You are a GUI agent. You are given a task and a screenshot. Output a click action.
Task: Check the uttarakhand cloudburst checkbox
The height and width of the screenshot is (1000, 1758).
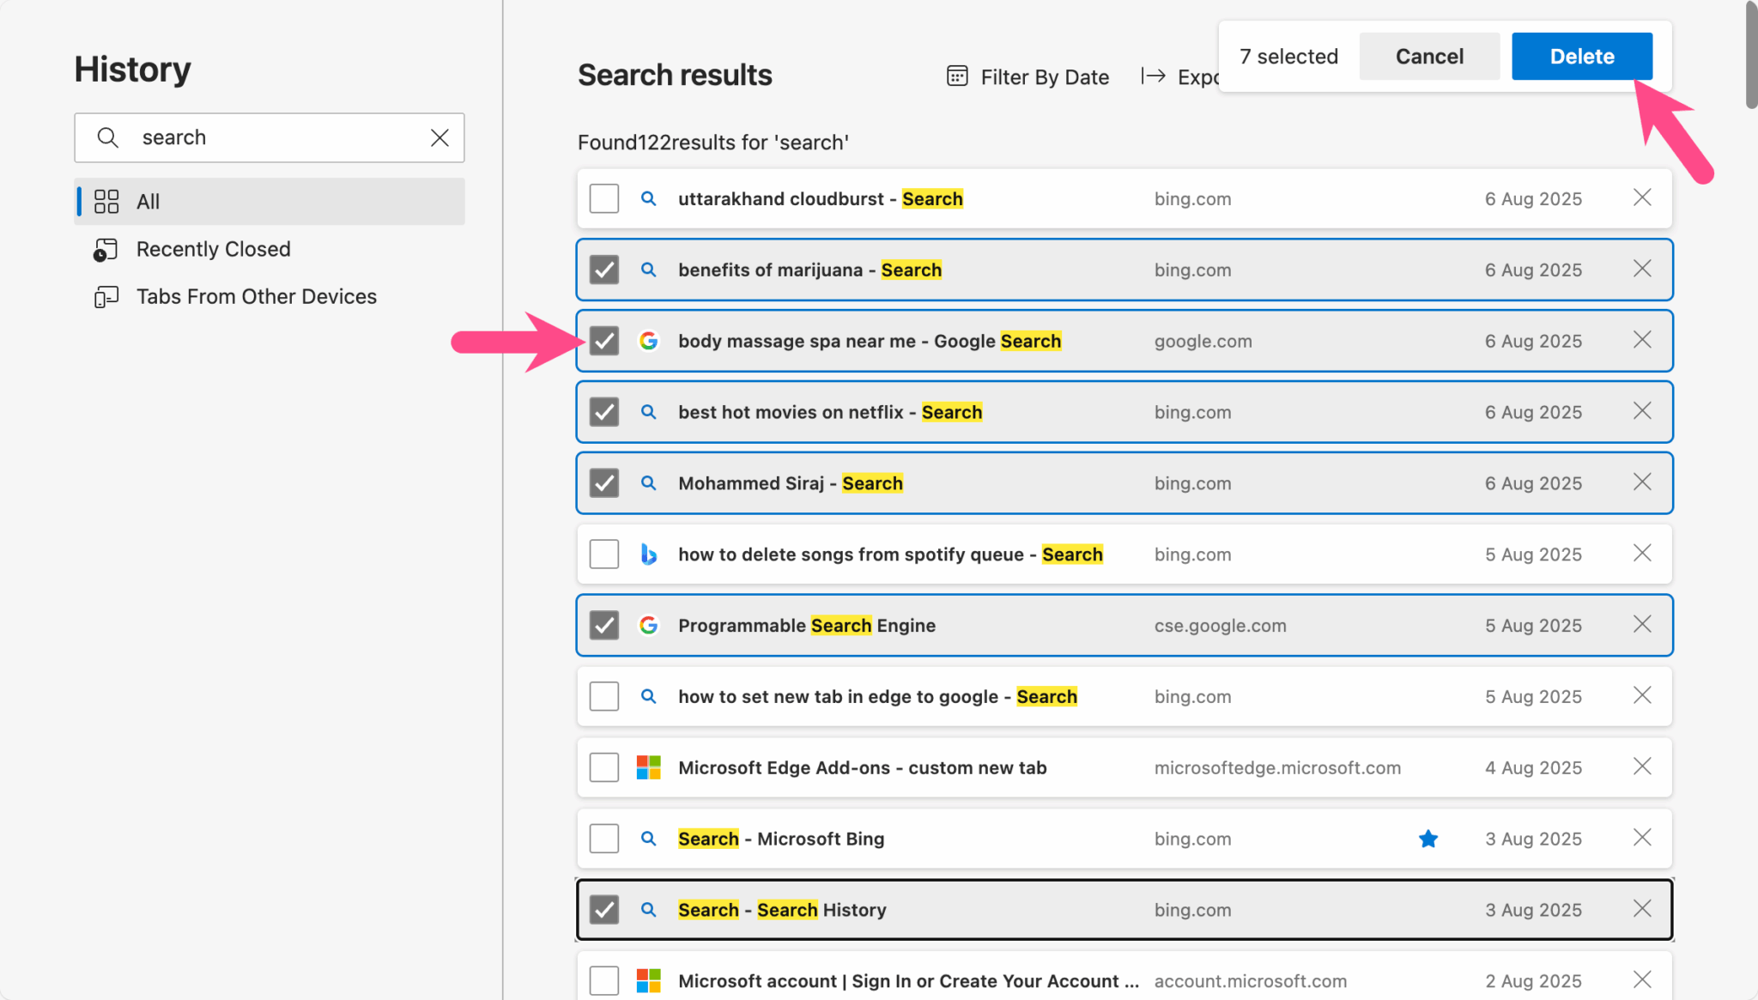tap(603, 197)
